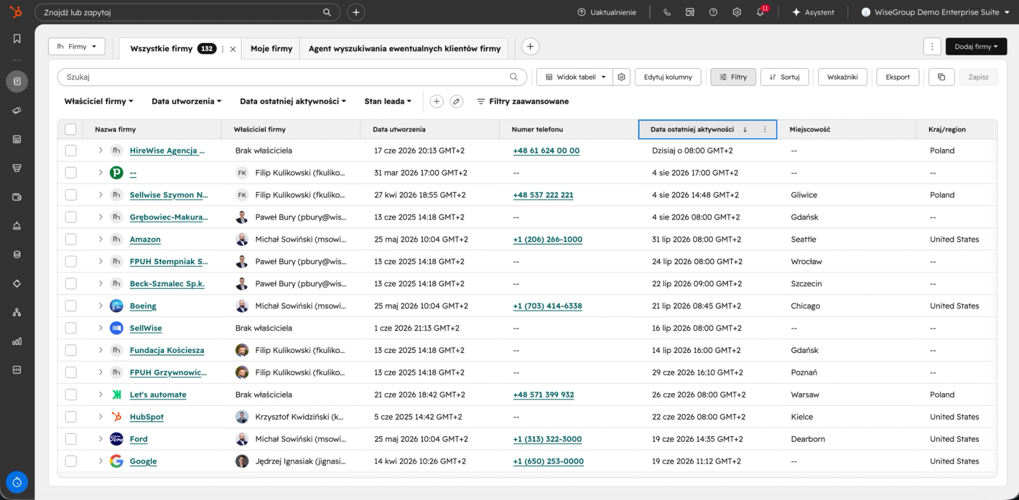Open the bookmarks sidebar icon
Viewport: 1019px width, 500px height.
[17, 39]
